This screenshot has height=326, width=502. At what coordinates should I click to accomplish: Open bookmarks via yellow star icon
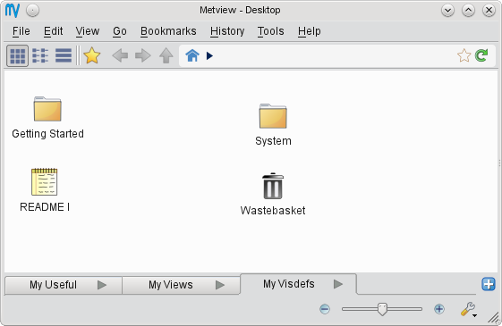point(92,55)
